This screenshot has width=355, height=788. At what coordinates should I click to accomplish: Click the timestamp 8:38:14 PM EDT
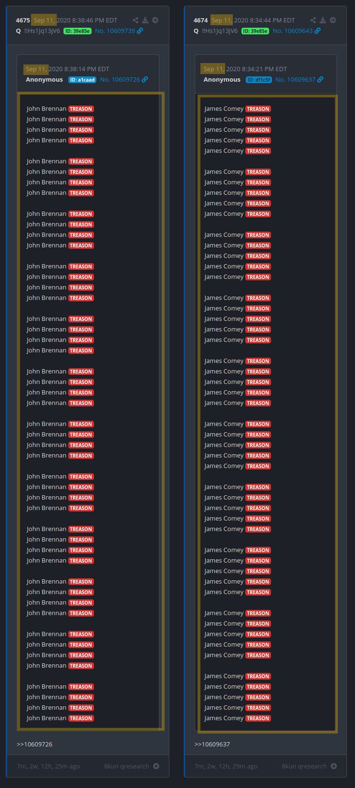tap(87, 69)
